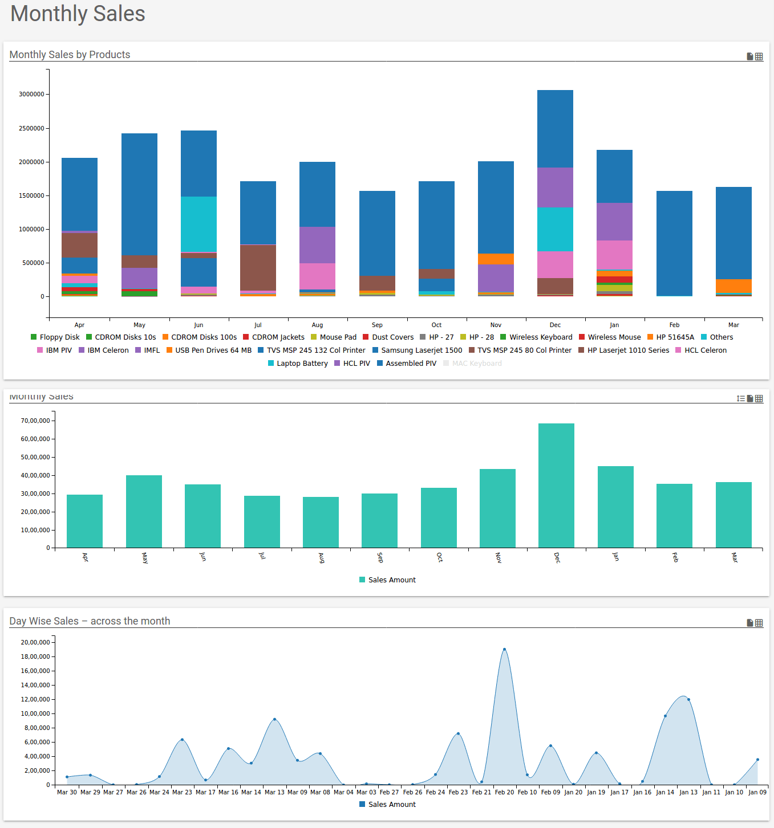Switch Monthly Sales by Products to table view
This screenshot has width=774, height=828.
(759, 56)
